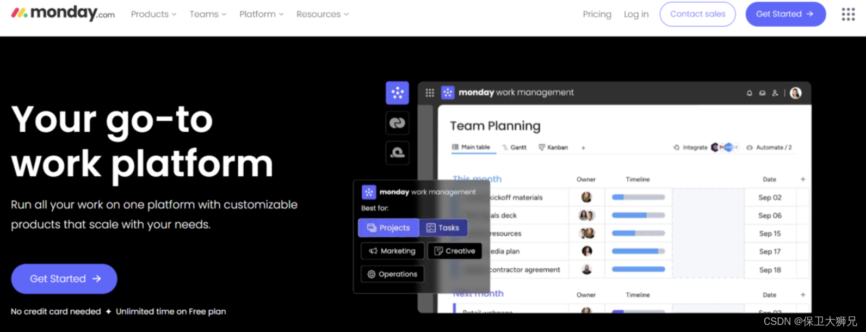866x332 pixels.
Task: Toggle the Creative option
Action: 455,251
